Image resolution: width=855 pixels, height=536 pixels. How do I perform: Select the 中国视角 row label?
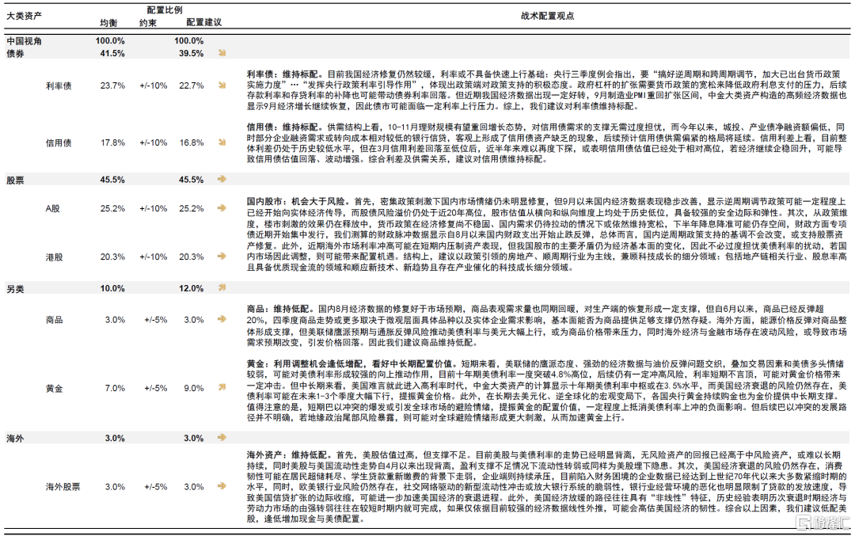click(x=24, y=41)
